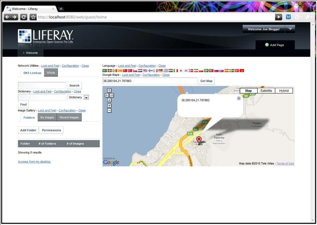
Task: Select the Swedish flag language
Action: [232, 71]
